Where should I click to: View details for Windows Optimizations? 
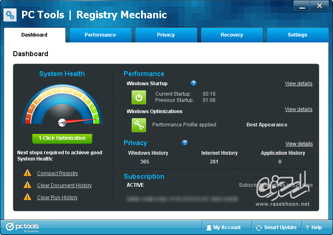[x=298, y=109]
